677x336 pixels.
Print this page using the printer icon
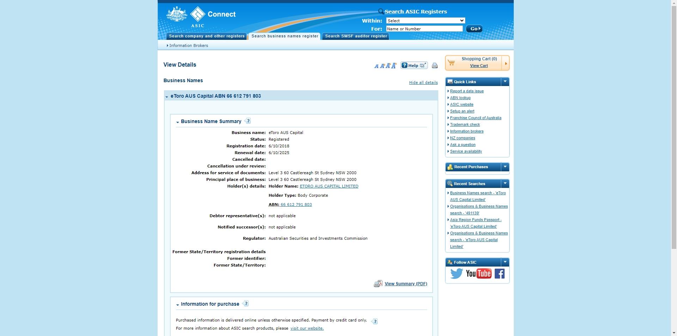(x=435, y=66)
